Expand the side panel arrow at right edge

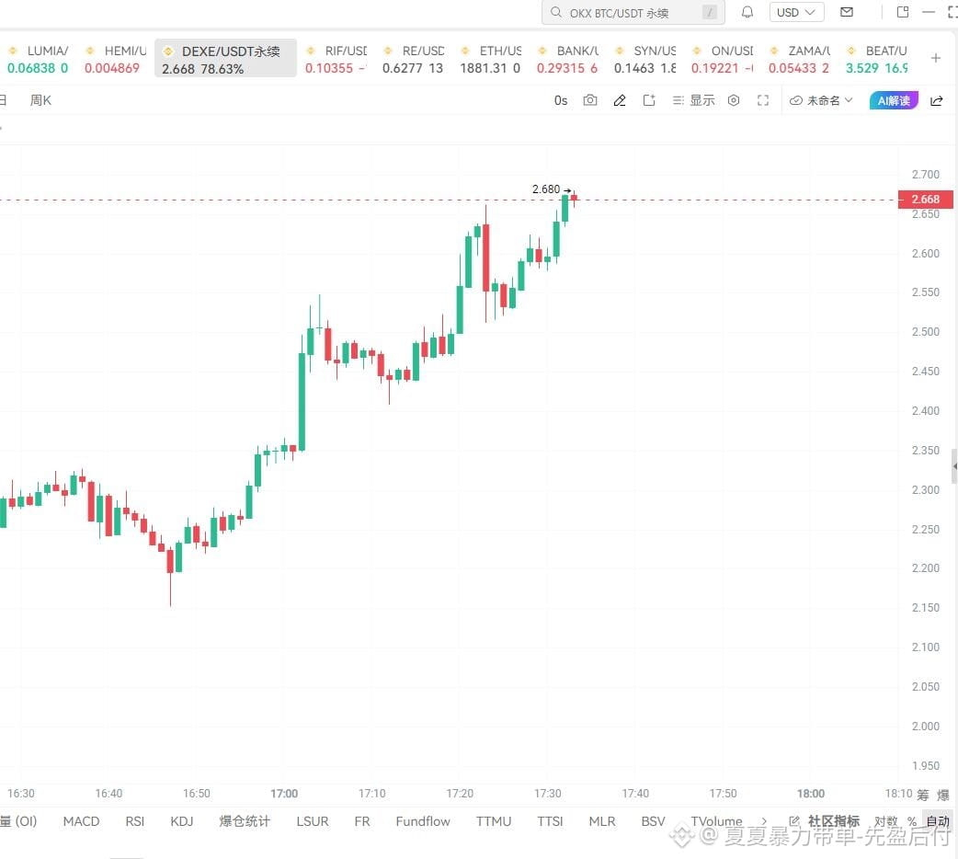coord(954,466)
